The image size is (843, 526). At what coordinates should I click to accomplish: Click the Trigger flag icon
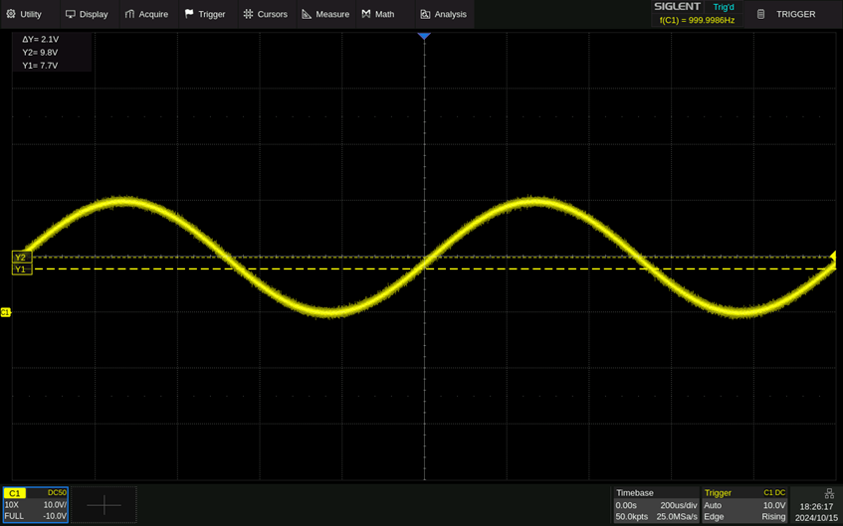tap(189, 14)
